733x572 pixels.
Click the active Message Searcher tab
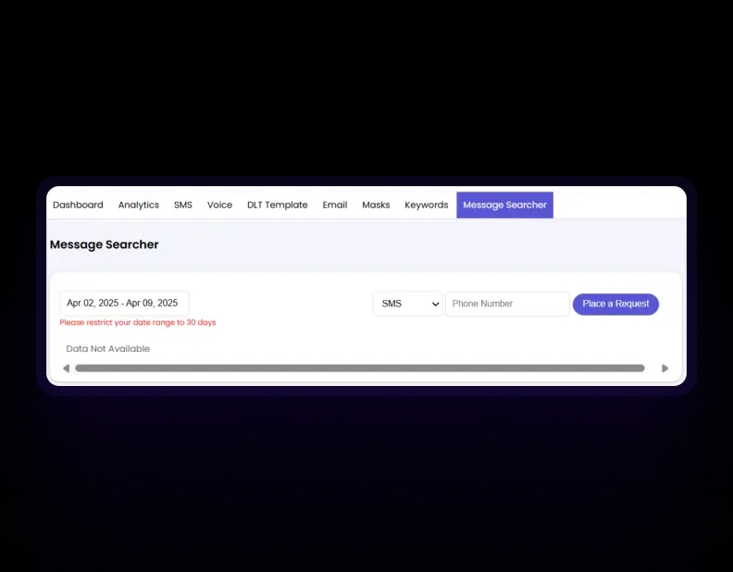click(x=504, y=205)
